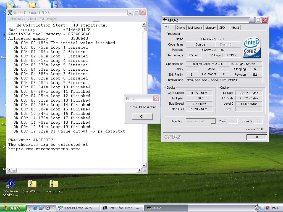Click the Super PI horizontal scrollbar thumb

point(14,170)
